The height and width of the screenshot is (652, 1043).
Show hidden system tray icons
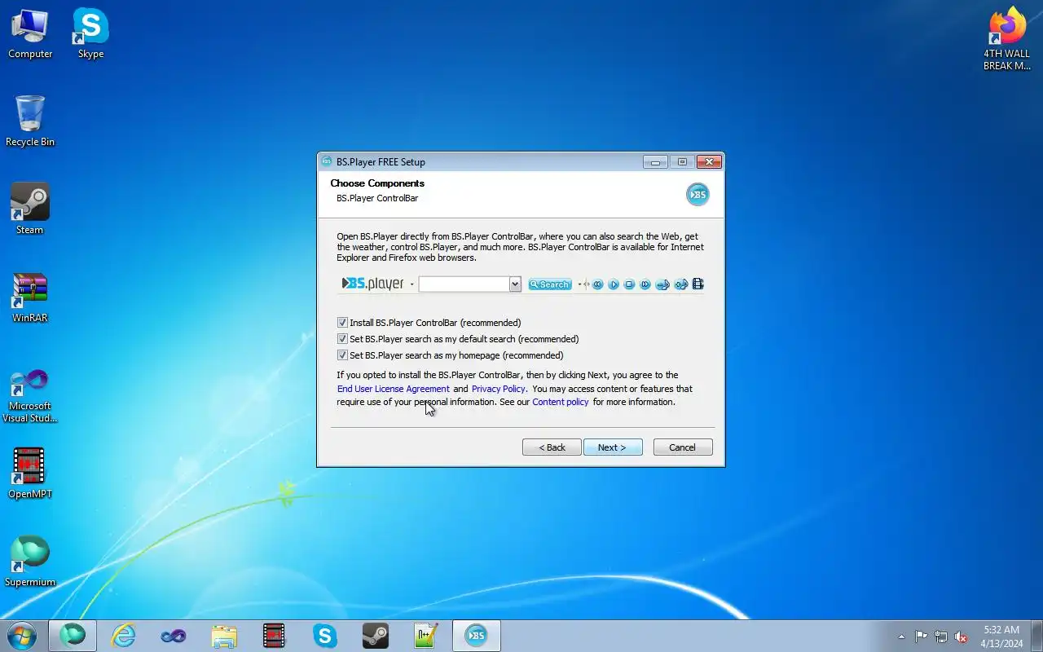tap(901, 637)
